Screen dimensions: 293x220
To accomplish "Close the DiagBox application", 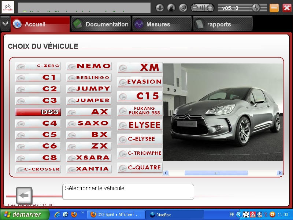I will click(x=287, y=8).
